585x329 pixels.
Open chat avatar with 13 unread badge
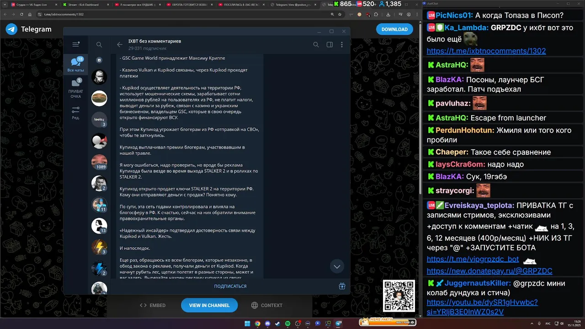[x=99, y=225]
